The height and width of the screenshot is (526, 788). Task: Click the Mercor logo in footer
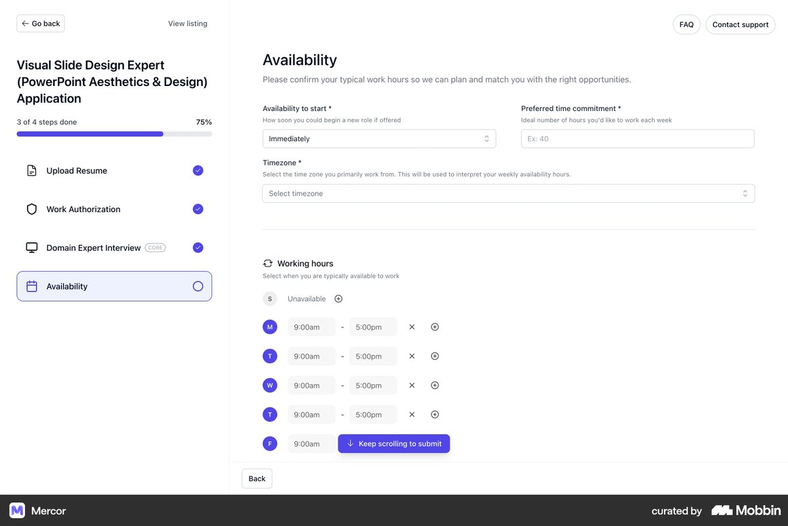point(37,510)
